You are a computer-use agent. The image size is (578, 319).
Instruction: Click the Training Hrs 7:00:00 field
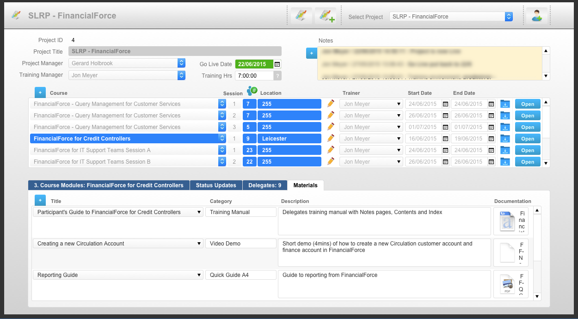click(x=254, y=76)
